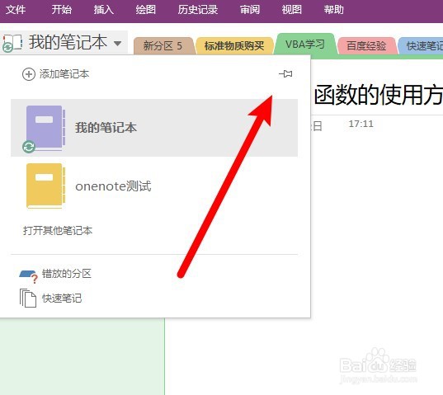This screenshot has height=395, width=443.
Task: Click the add notebook plus icon
Action: coord(29,74)
